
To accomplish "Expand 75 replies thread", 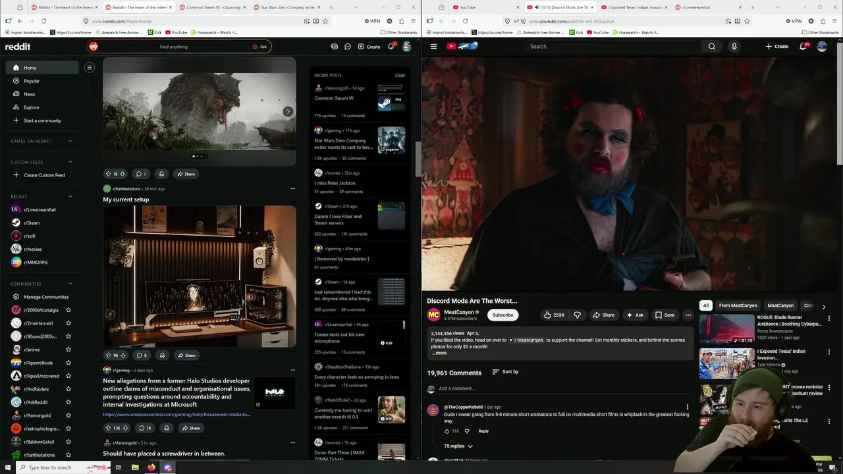I will (x=458, y=446).
